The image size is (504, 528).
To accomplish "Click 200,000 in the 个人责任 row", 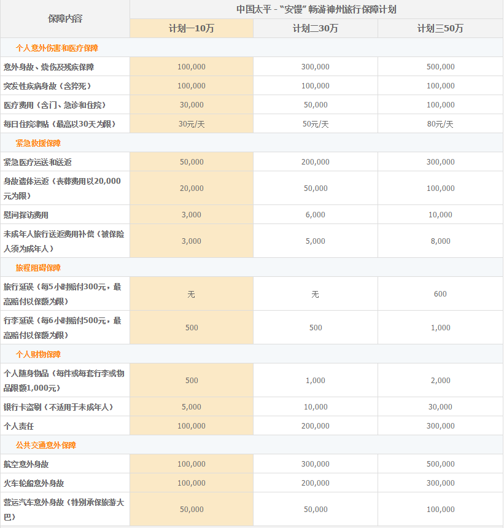I will 315,425.
